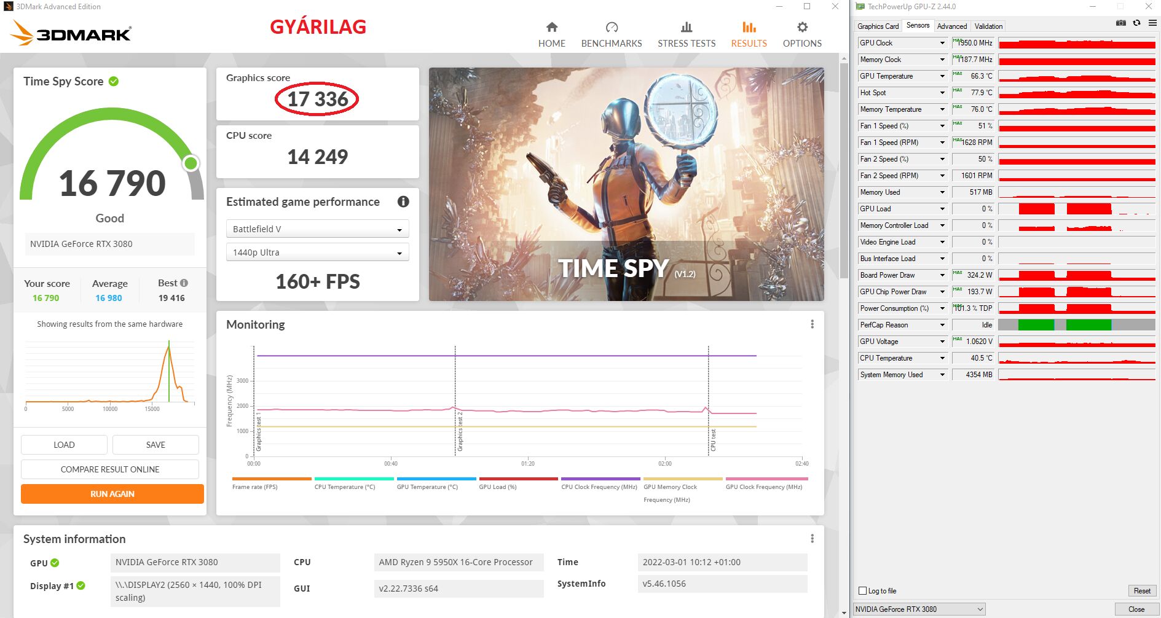
Task: Click the GPU-Z refresh icon
Action: click(1136, 23)
